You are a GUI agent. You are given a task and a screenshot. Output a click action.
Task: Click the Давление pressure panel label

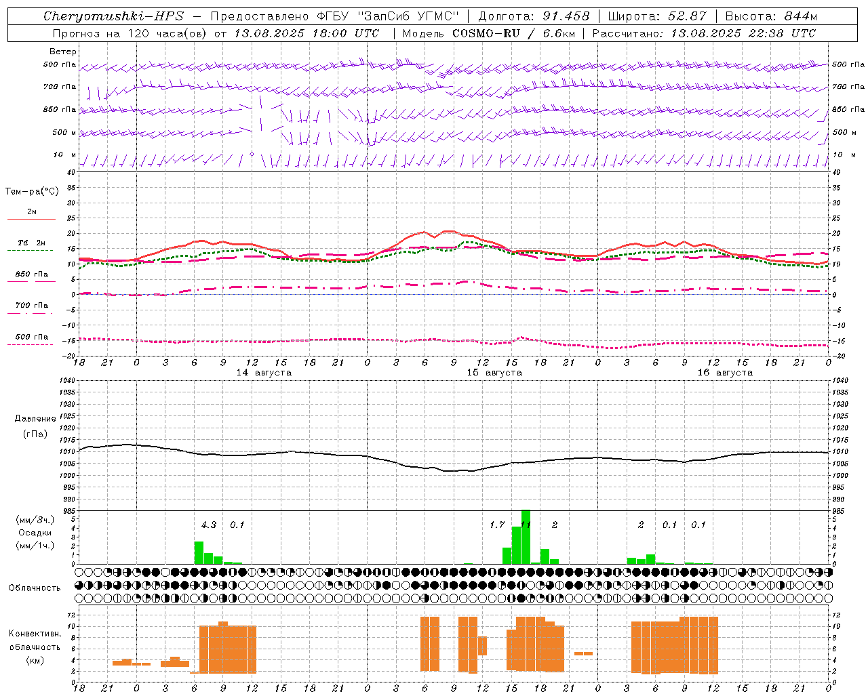pyautogui.click(x=35, y=419)
